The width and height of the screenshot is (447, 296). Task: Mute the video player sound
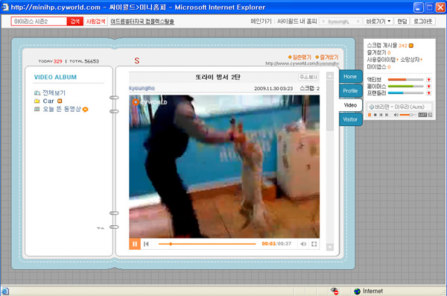(x=303, y=244)
